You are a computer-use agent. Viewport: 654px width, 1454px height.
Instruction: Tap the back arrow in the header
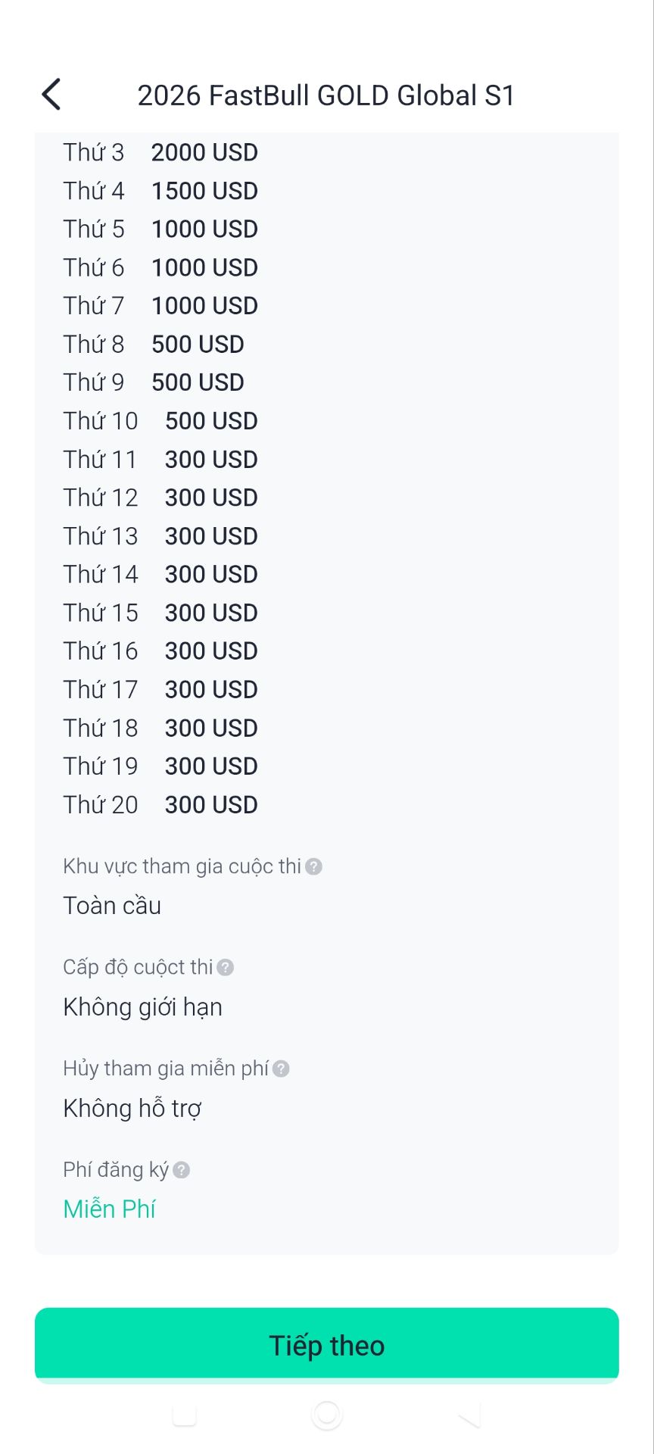(x=51, y=95)
